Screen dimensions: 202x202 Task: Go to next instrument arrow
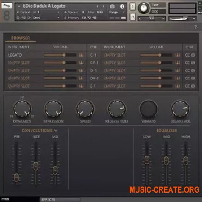click(x=103, y=6)
